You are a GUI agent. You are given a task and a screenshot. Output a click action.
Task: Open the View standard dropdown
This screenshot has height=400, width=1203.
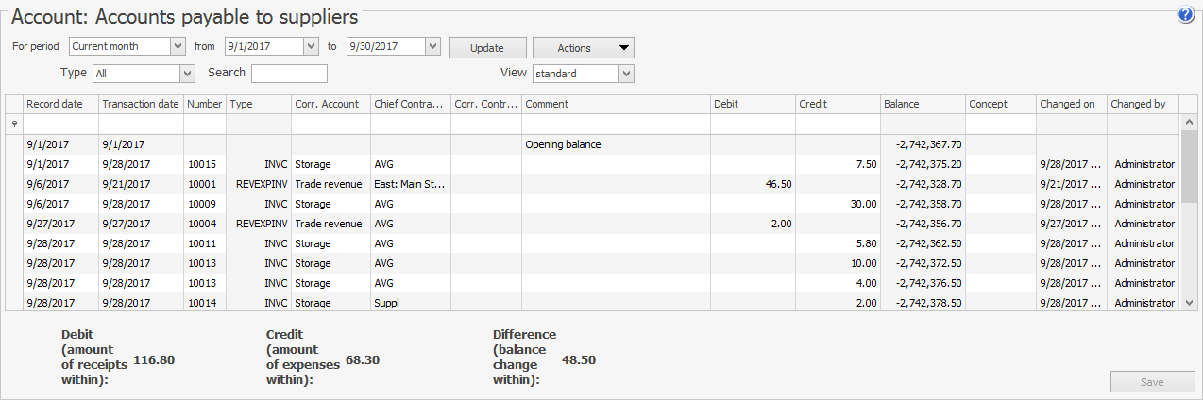click(x=626, y=74)
